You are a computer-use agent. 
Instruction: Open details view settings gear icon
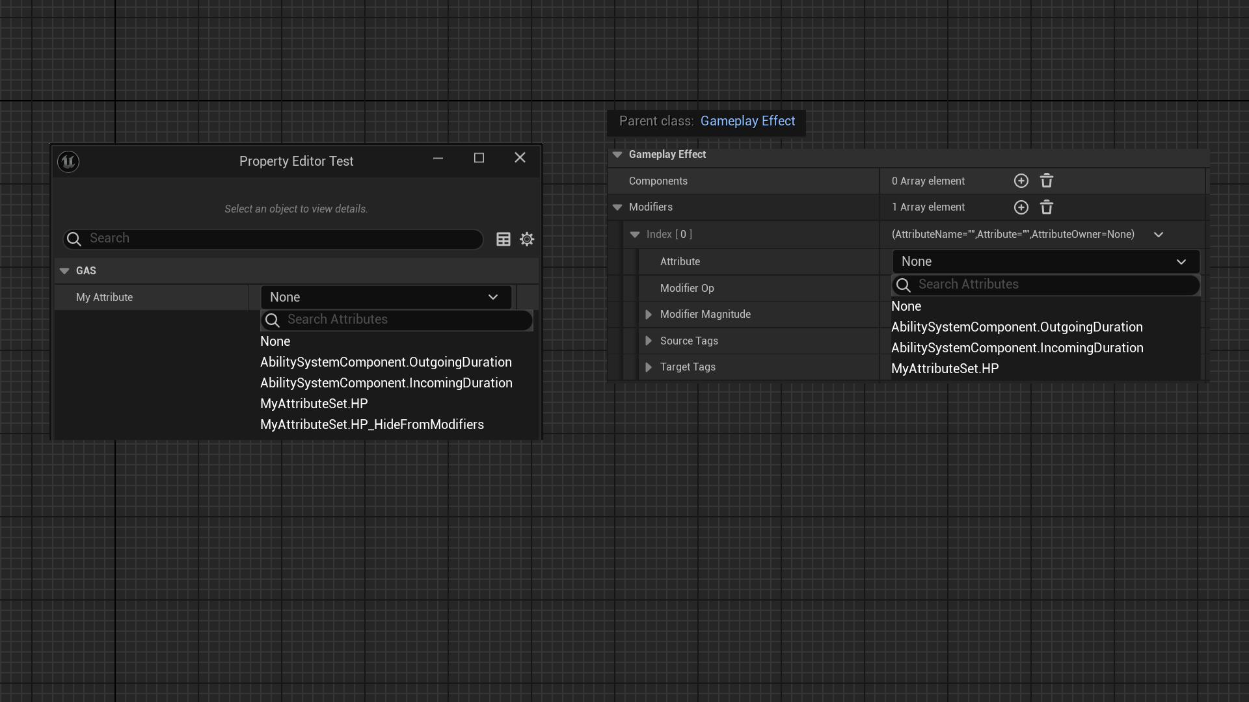click(527, 239)
